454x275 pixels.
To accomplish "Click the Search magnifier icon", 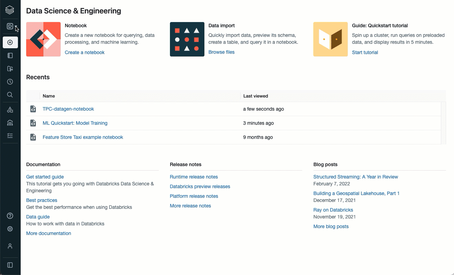I will click(x=10, y=95).
